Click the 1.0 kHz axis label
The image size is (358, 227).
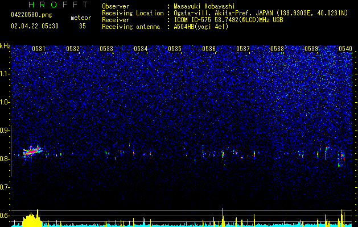coord(5,102)
